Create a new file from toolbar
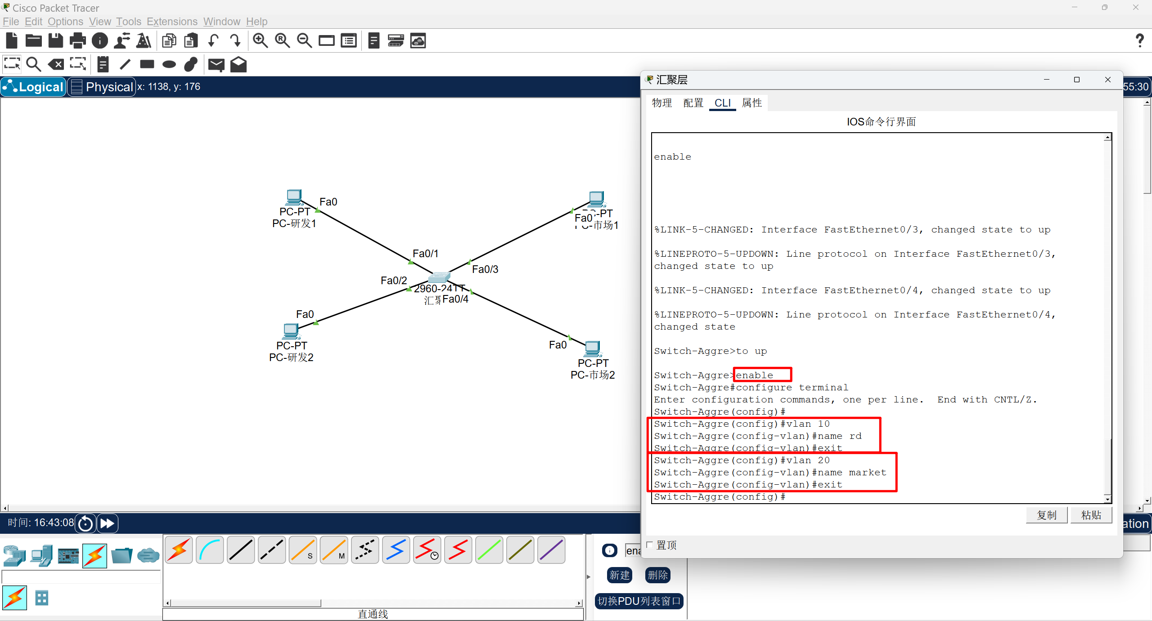Image resolution: width=1152 pixels, height=621 pixels. pos(12,41)
